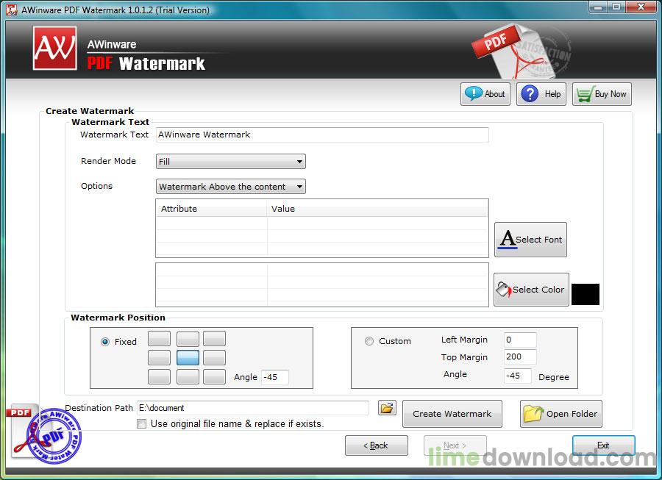
Task: Click the lower attribute list box
Action: [322, 284]
